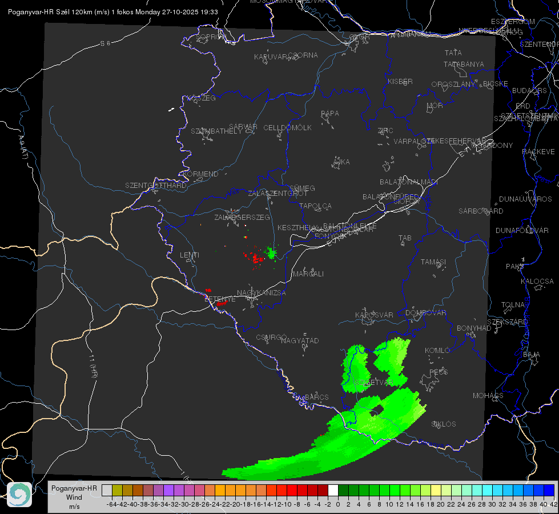Click the MARCALI label
This screenshot has width=559, height=514.
(x=308, y=274)
